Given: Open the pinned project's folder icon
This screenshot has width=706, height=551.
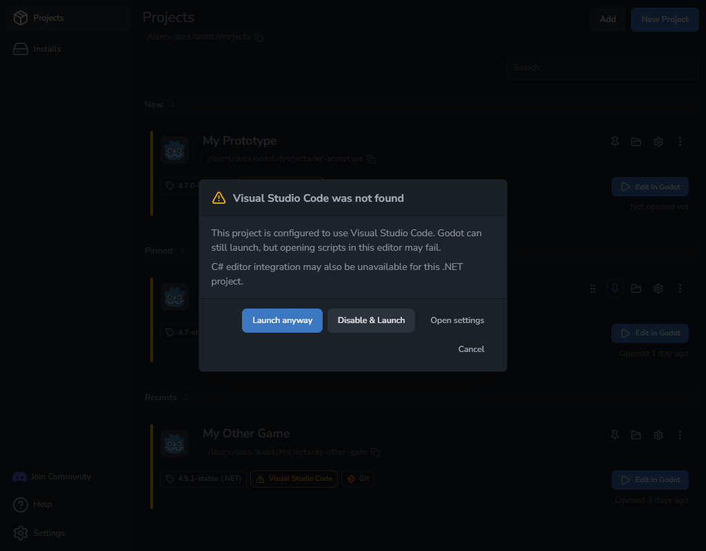Looking at the screenshot, I should pyautogui.click(x=636, y=289).
